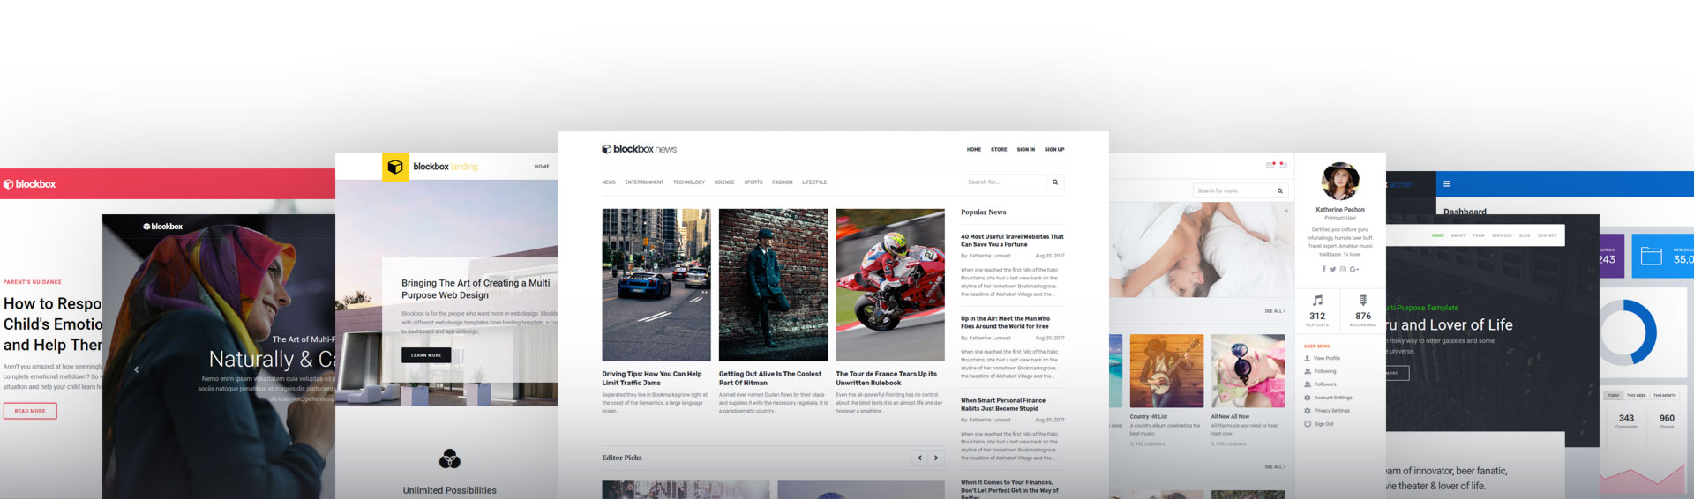Click the recordings microphone icon
The height and width of the screenshot is (499, 1694).
click(1363, 301)
